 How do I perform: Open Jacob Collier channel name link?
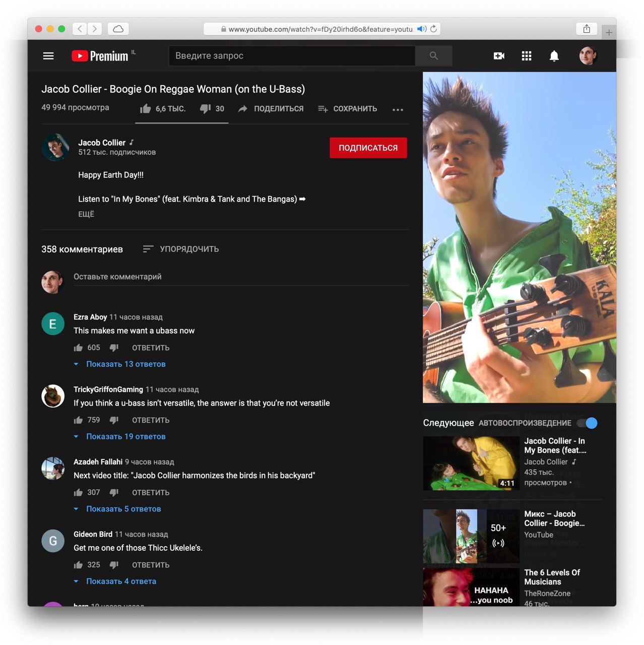102,143
